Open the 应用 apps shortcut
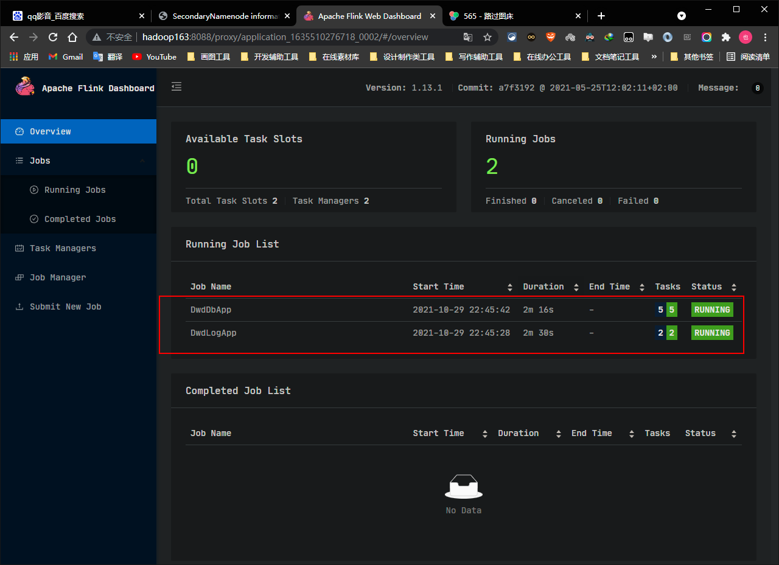779x565 pixels. tap(24, 57)
